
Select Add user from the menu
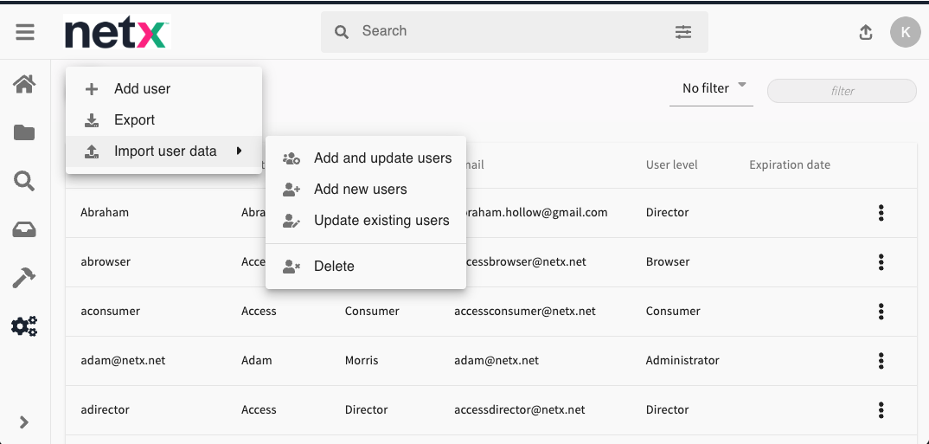[x=142, y=89]
